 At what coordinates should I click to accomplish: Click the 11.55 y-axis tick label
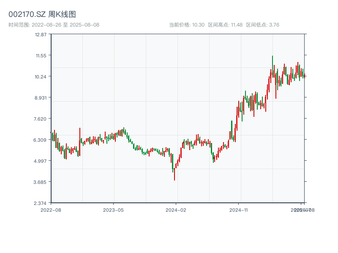coord(41,55)
